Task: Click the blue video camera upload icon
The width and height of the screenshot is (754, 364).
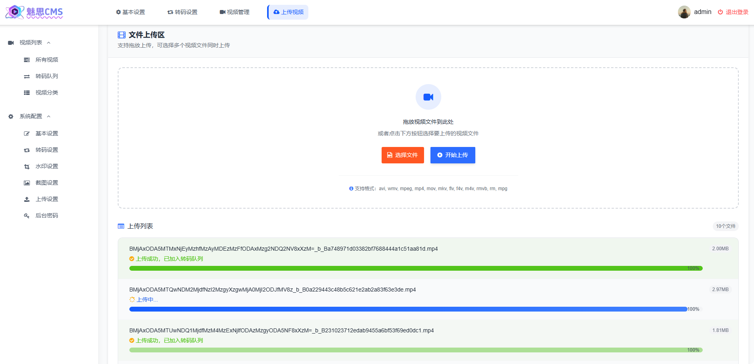Action: (428, 97)
